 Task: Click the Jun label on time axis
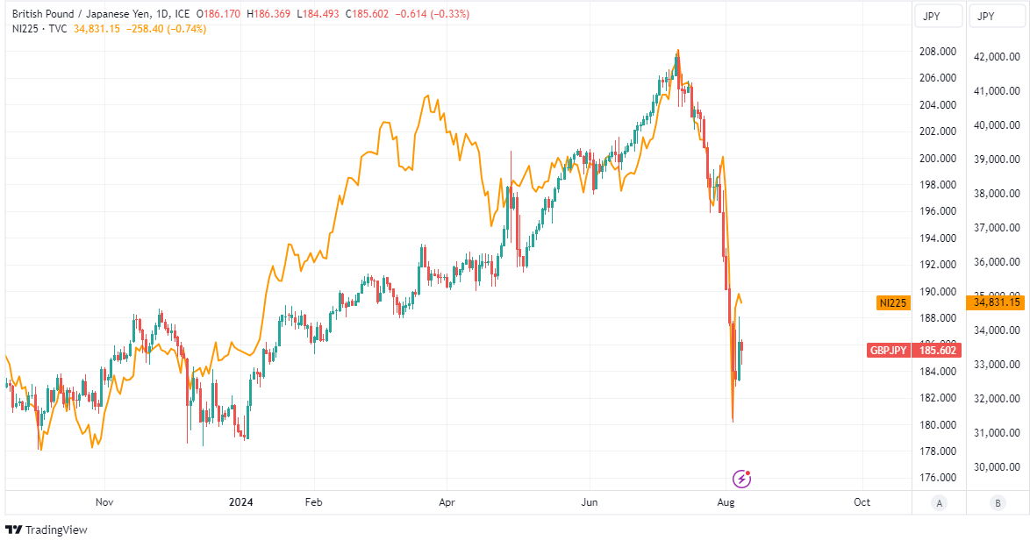pos(590,502)
